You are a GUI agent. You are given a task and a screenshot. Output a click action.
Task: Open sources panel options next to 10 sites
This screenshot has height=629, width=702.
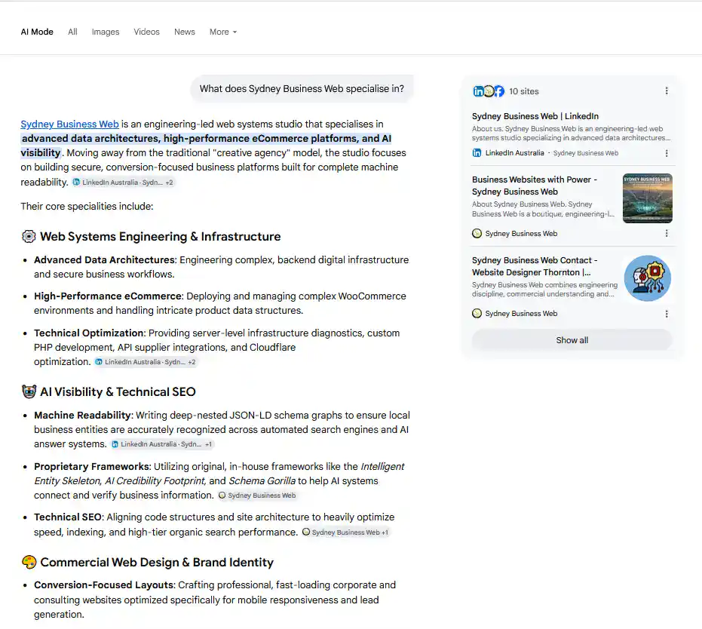tap(667, 91)
